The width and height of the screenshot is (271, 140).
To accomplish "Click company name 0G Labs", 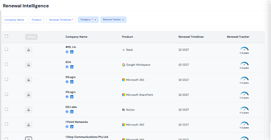I will point(71,107).
